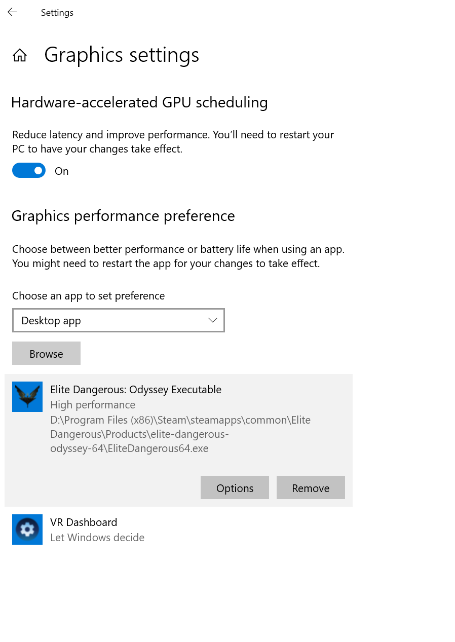Image resolution: width=455 pixels, height=642 pixels.
Task: Click the Settings window title text
Action: coord(57,13)
